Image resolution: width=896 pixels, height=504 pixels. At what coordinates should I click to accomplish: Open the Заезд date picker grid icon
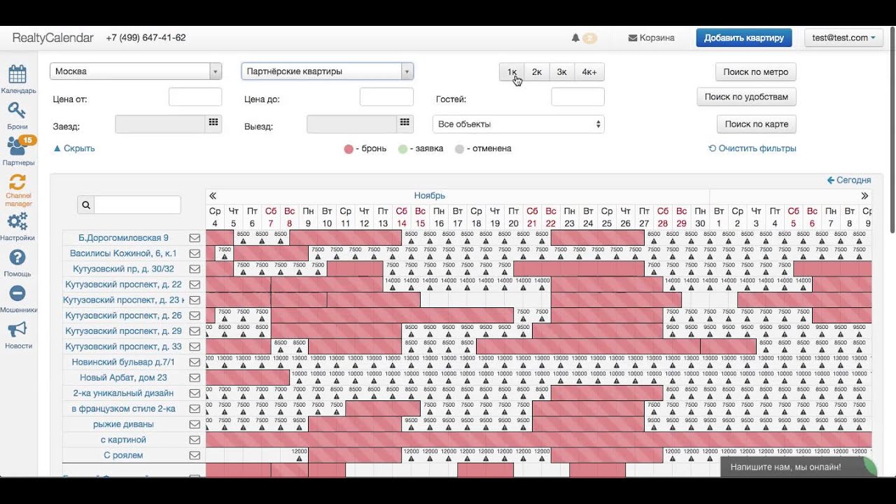(x=213, y=122)
